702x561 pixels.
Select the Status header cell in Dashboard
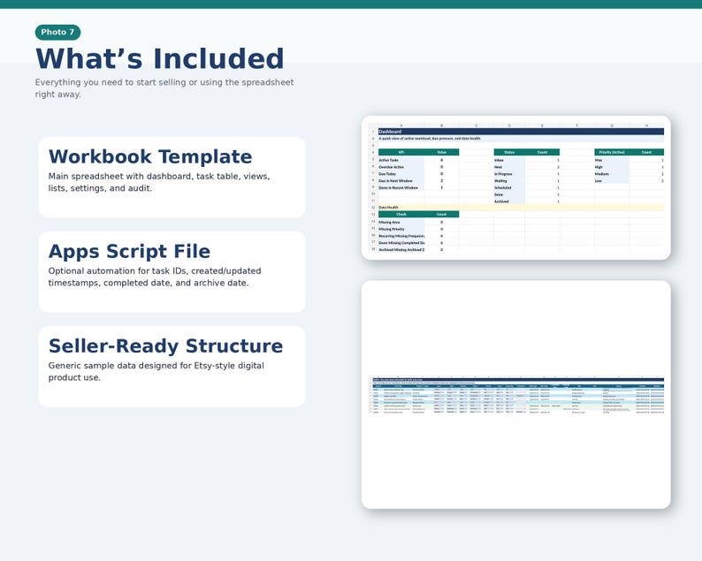[x=509, y=152]
